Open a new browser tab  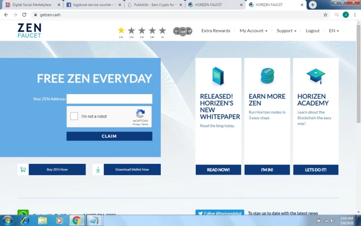(313, 5)
